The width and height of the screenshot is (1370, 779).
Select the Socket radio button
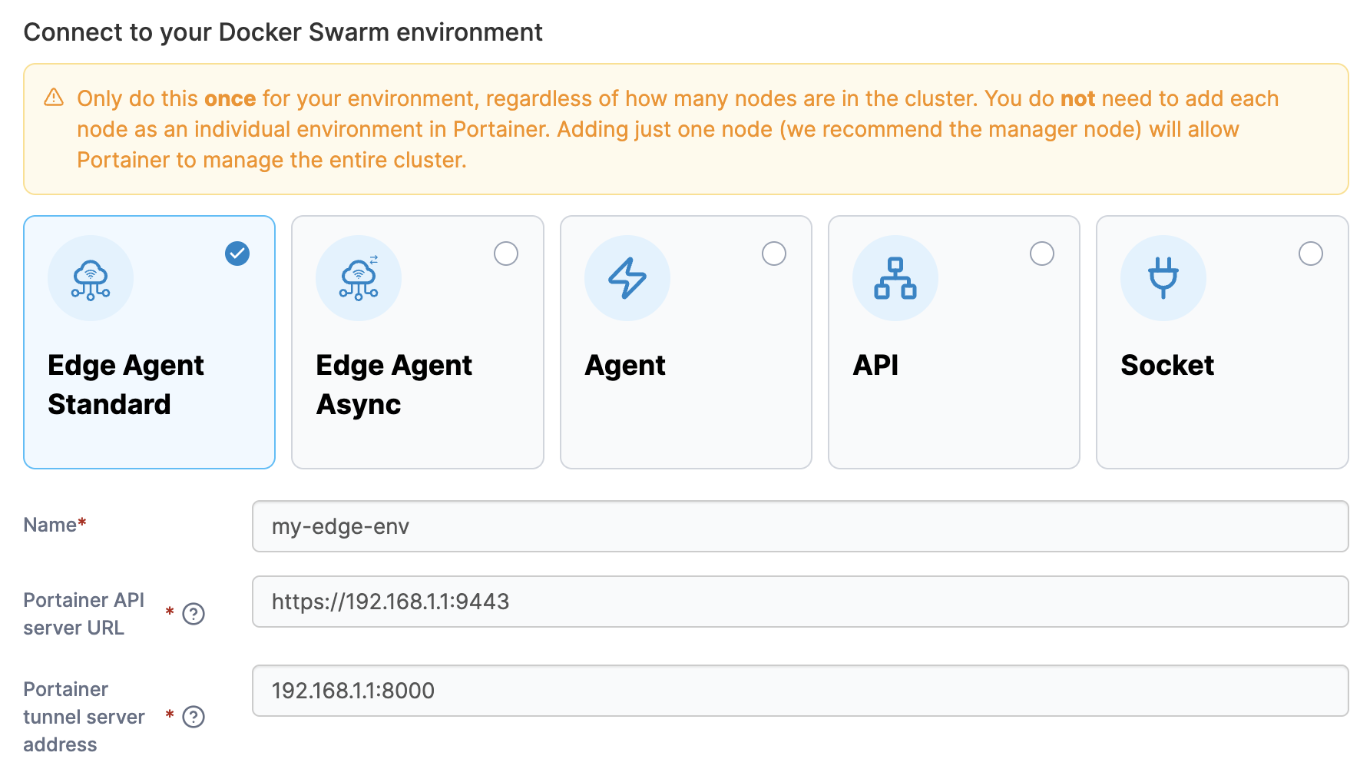click(x=1310, y=254)
